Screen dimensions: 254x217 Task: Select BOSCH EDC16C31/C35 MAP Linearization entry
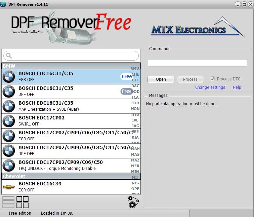point(67,106)
